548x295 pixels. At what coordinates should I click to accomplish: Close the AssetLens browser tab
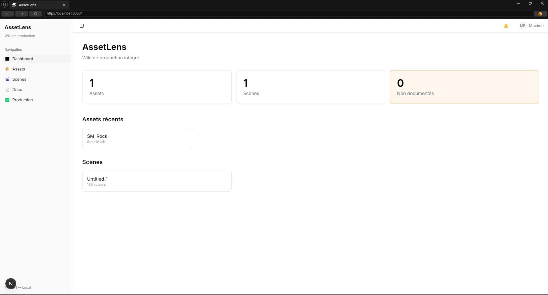click(x=64, y=5)
